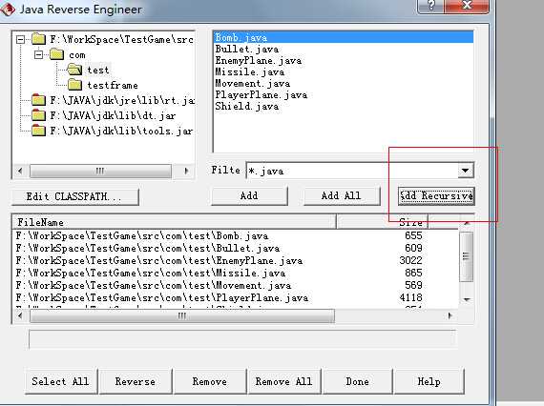Click the empty progress bar below the list
Viewport: 544px width, 406px height.
[242, 339]
